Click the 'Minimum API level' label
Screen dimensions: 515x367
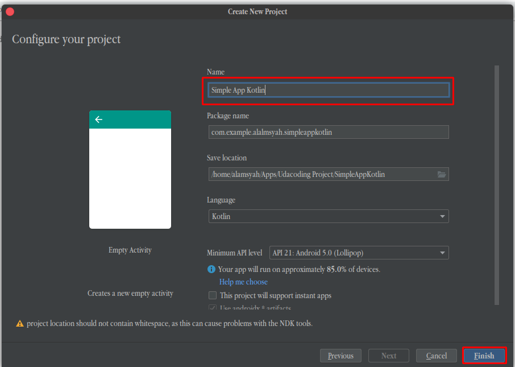click(x=235, y=253)
